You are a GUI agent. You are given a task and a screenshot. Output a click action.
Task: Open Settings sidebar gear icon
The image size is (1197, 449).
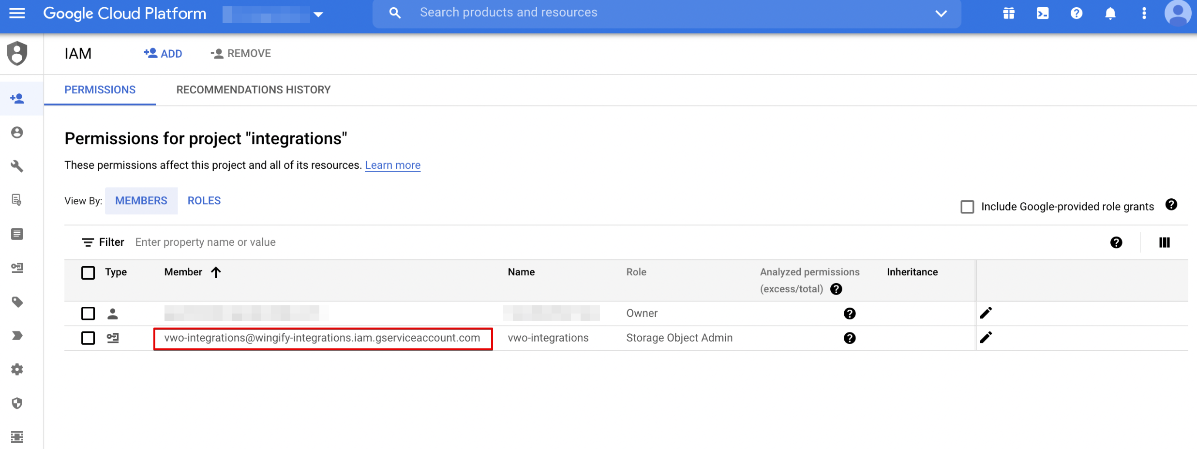coord(17,370)
